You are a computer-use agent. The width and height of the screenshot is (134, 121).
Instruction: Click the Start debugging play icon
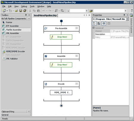(68, 11)
